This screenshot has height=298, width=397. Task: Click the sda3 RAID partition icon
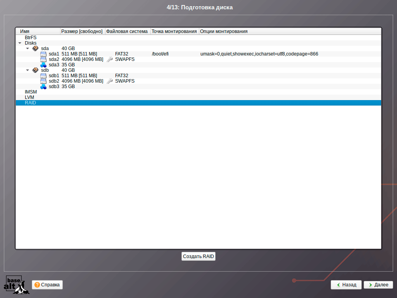click(x=43, y=65)
